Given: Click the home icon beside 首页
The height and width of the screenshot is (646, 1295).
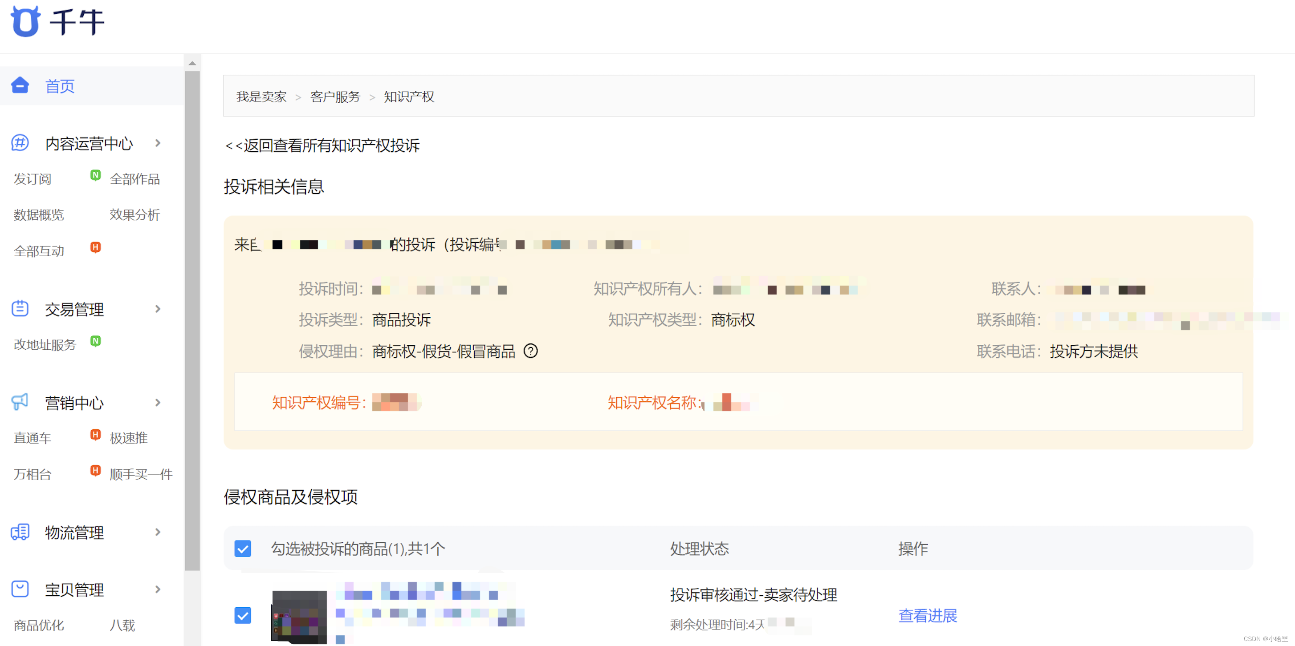Looking at the screenshot, I should tap(20, 85).
